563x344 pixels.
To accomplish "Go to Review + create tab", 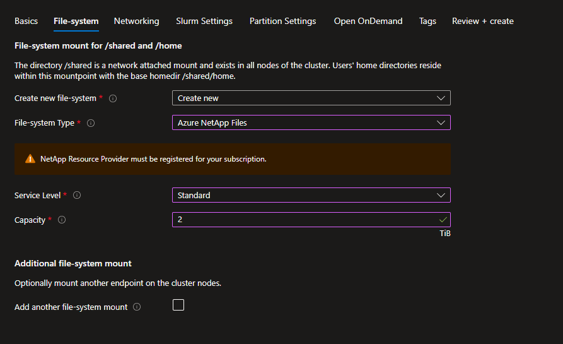I will [x=482, y=21].
